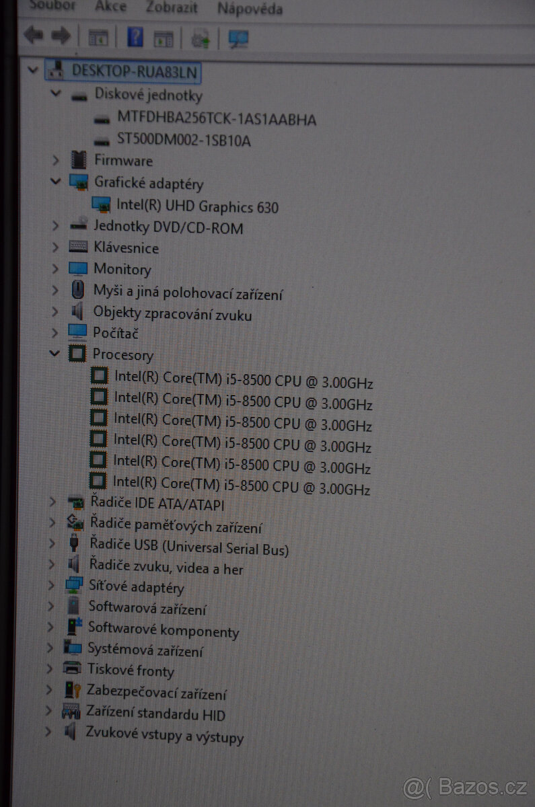535x807 pixels.
Task: Expand the Tiskové fronty category
Action: click(49, 668)
